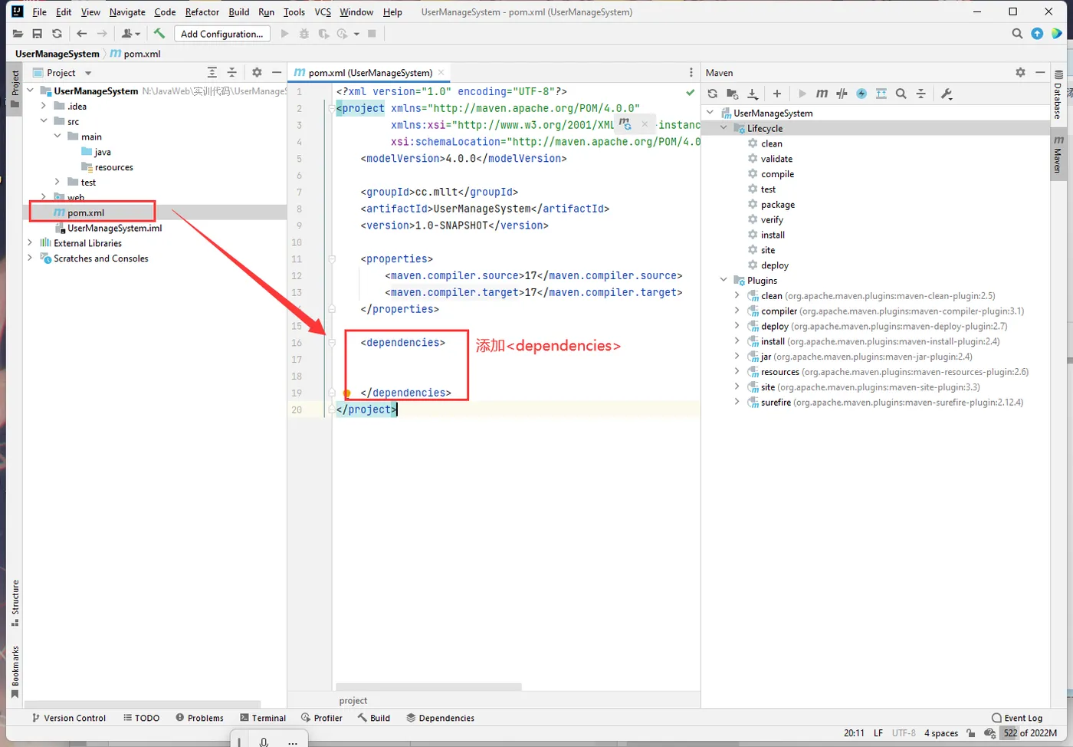Click the editor horizontal scrollbar
The height and width of the screenshot is (747, 1073).
click(429, 687)
